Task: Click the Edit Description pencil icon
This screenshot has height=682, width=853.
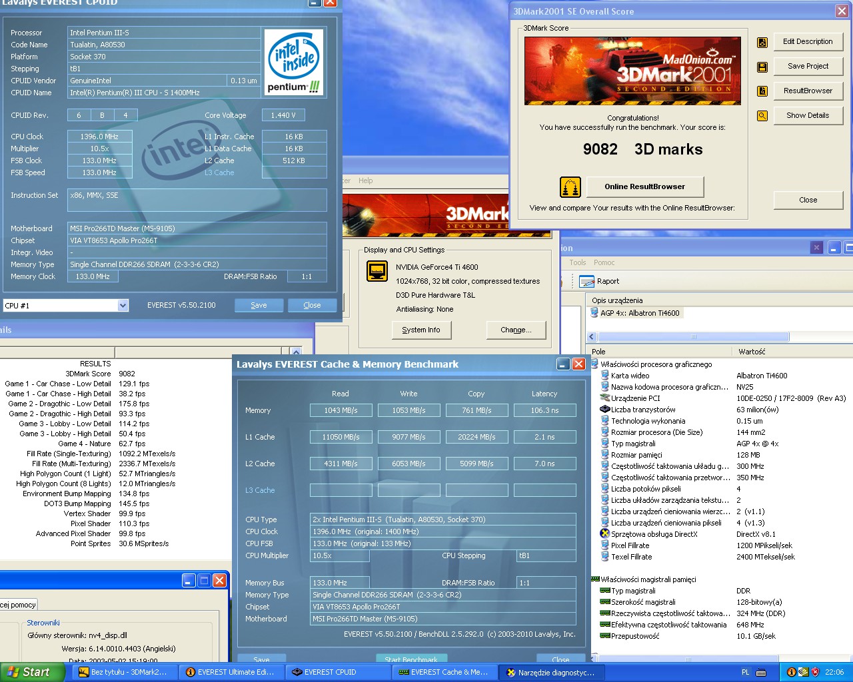Action: [762, 43]
